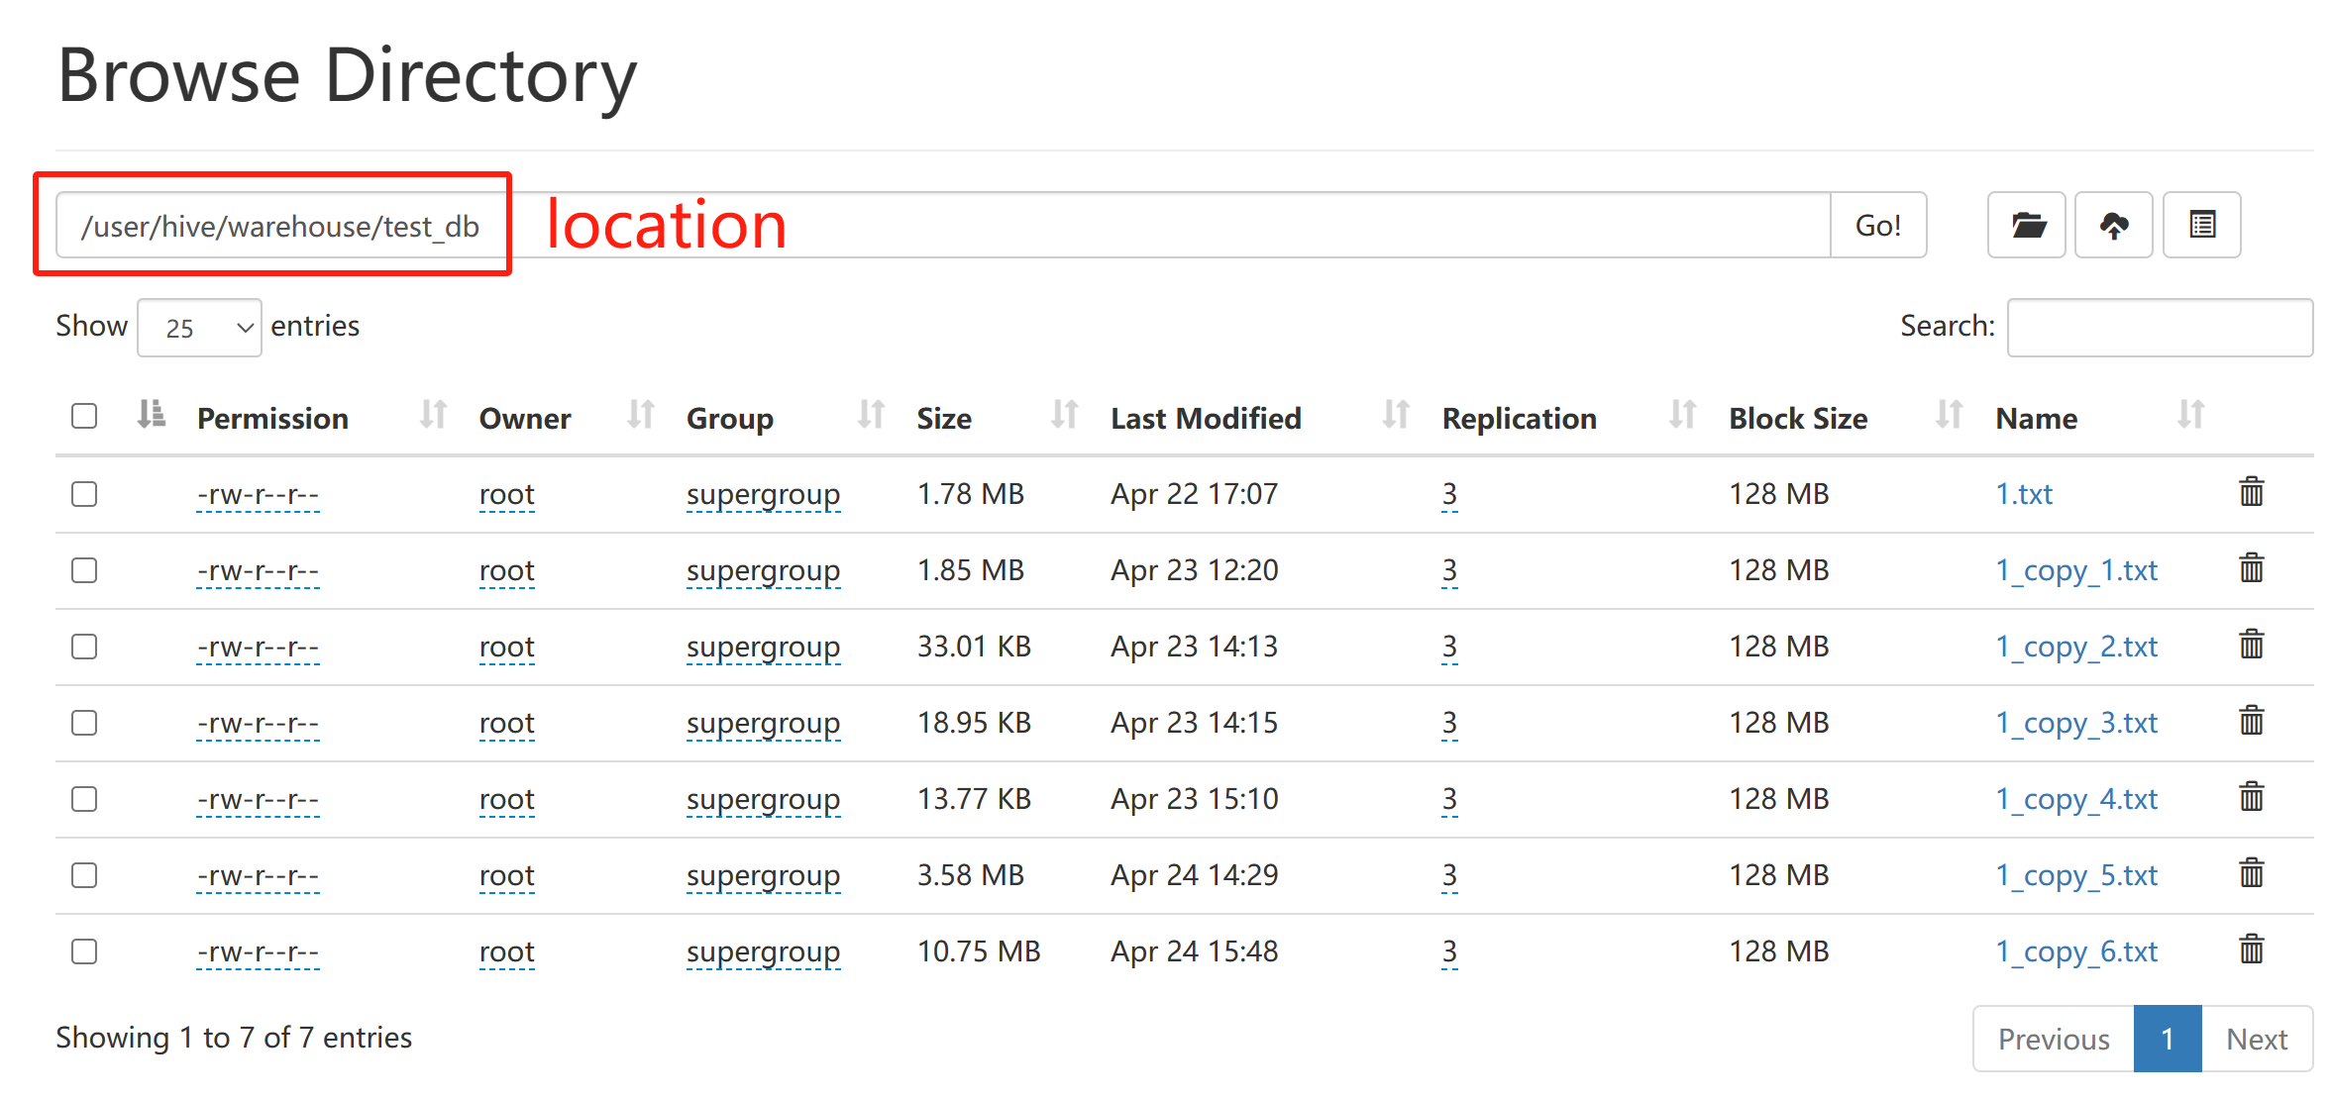
Task: Click the cut and paste list icon
Action: (2201, 225)
